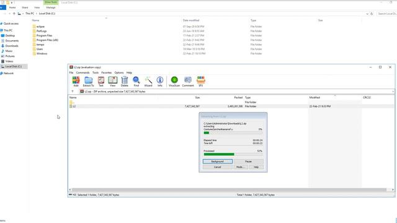The image size is (397, 223).
Task: Select the L2 folder icon in archive list
Action: pyautogui.click(x=71, y=106)
